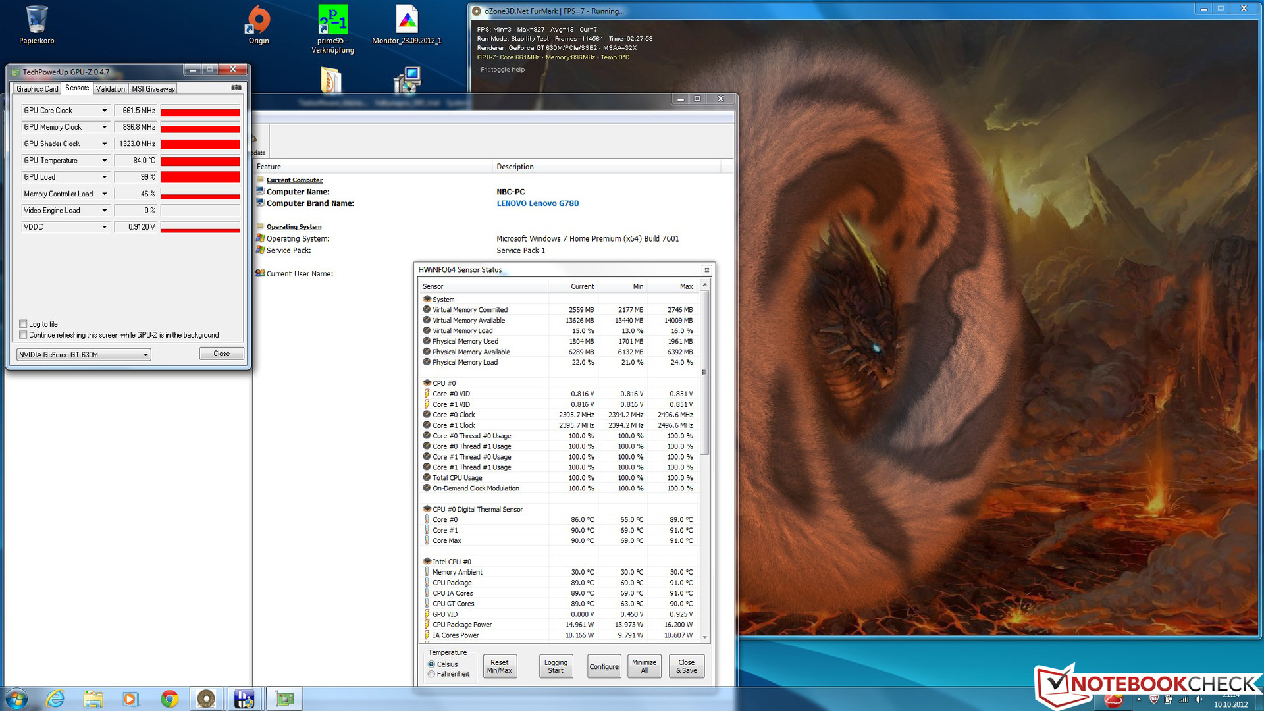Click the System sensor group icon
Viewport: 1264px width, 711px height.
427,299
